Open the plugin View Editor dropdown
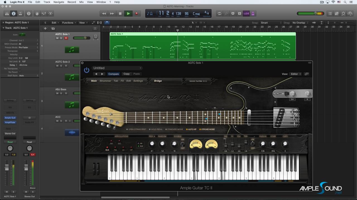The width and height of the screenshot is (357, 200). point(296,74)
